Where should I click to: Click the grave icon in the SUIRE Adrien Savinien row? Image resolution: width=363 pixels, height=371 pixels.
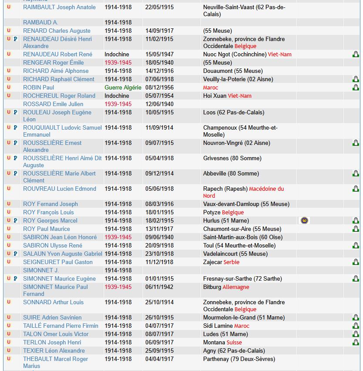tap(356, 318)
